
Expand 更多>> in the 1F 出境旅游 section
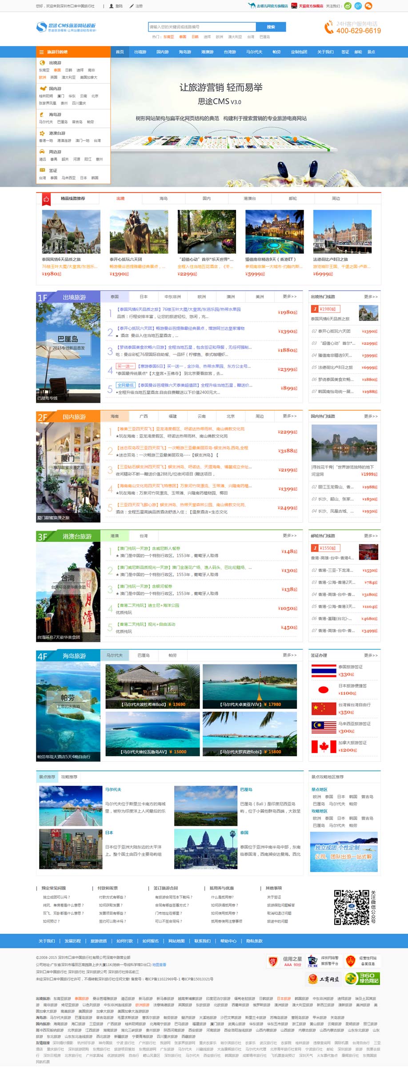[x=289, y=296]
